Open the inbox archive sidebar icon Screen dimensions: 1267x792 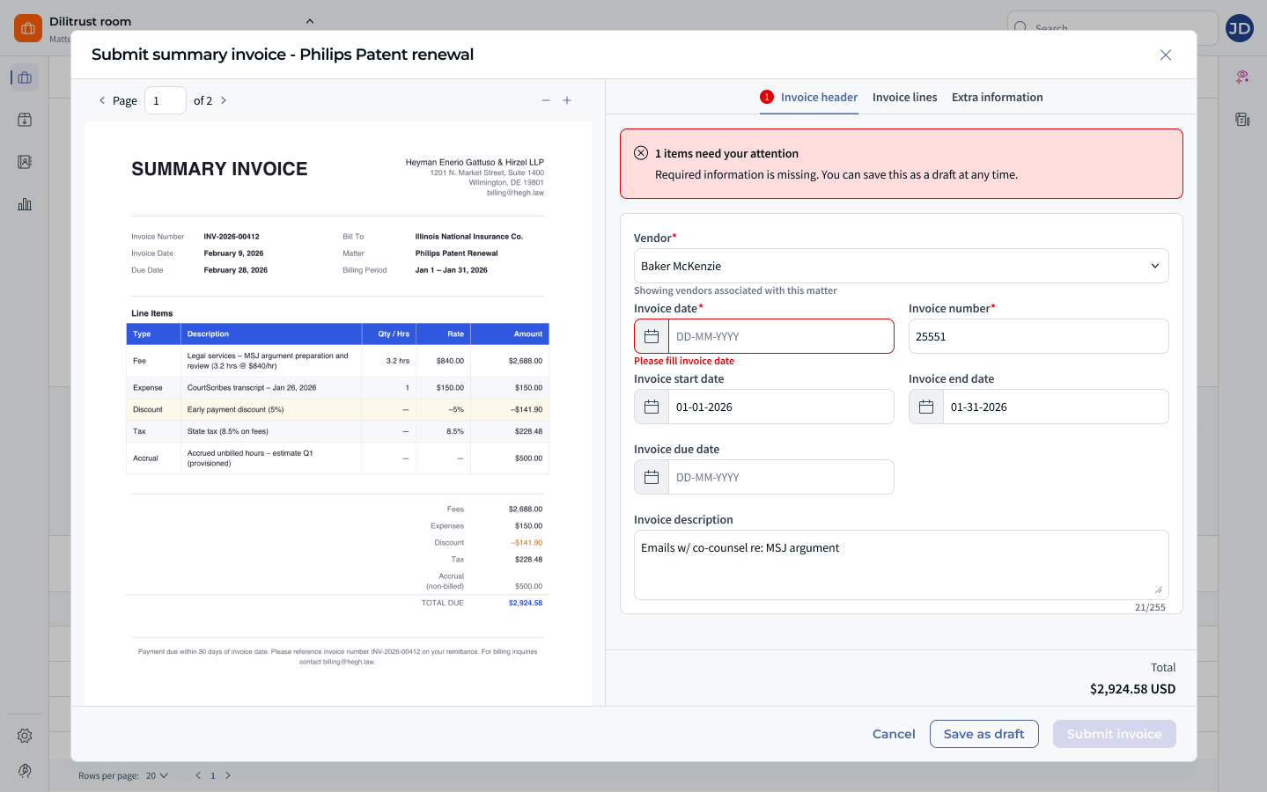pyautogui.click(x=25, y=120)
